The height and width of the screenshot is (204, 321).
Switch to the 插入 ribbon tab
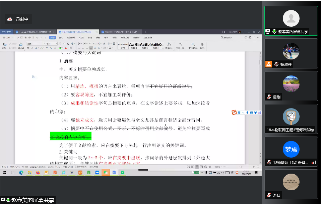(x=61, y=38)
